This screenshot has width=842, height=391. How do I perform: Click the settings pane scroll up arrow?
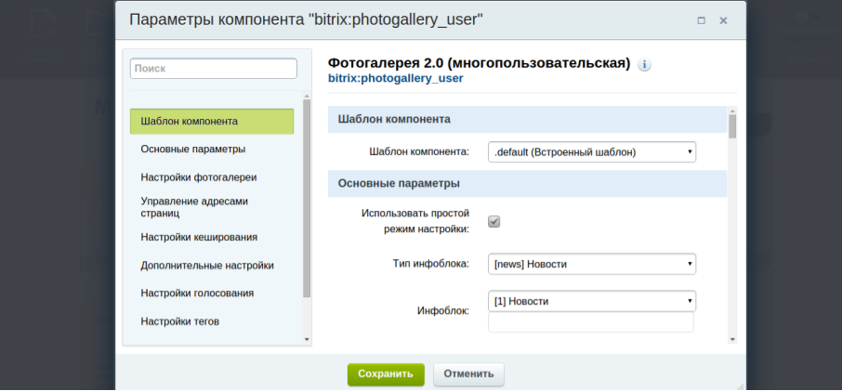(x=732, y=110)
